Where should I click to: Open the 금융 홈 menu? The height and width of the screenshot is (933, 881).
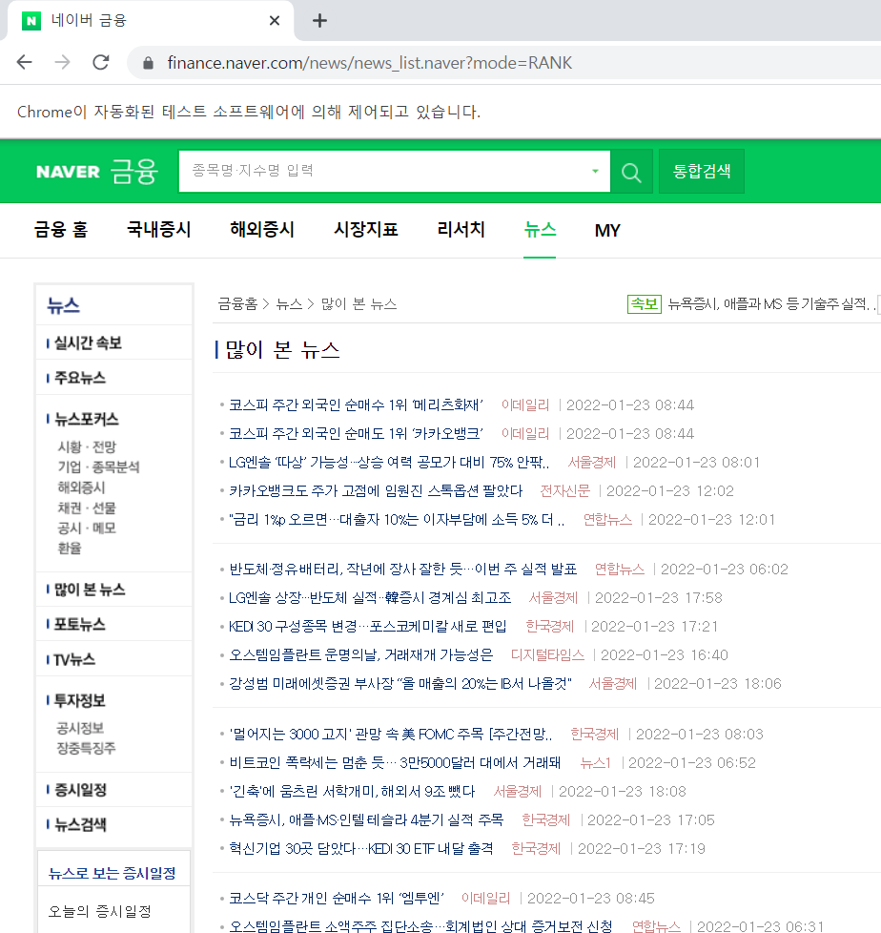click(x=61, y=230)
